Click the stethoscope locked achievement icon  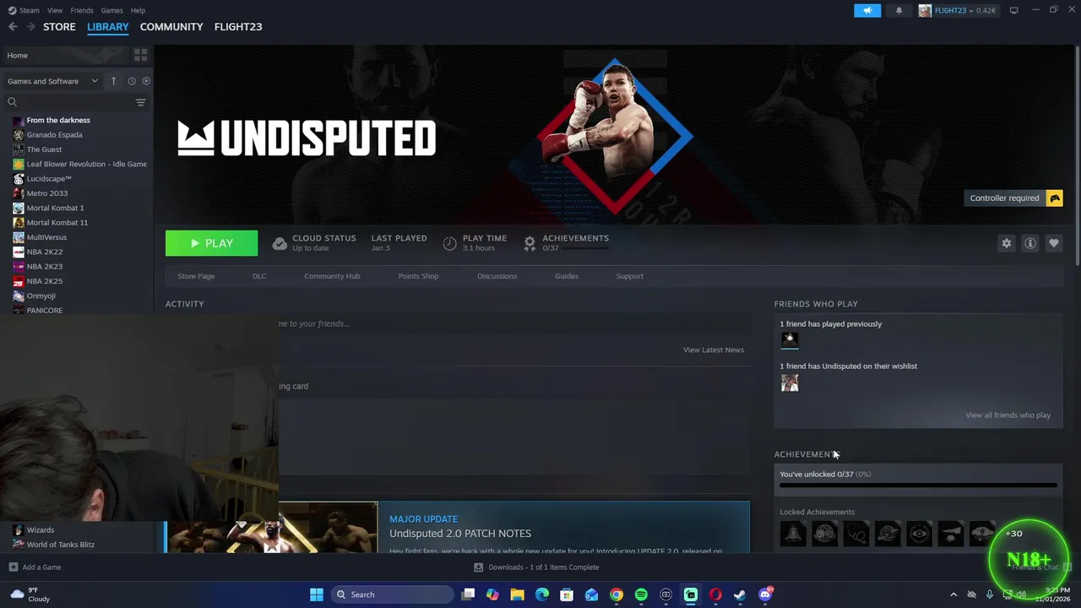tap(856, 534)
